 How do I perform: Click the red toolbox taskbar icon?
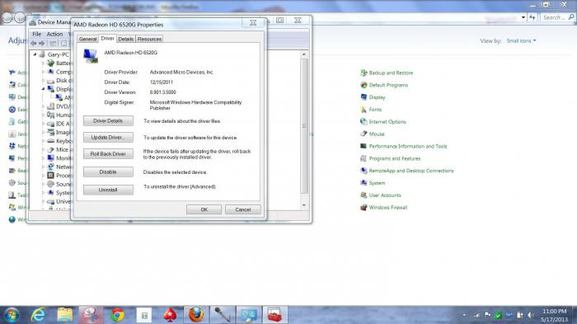click(274, 315)
